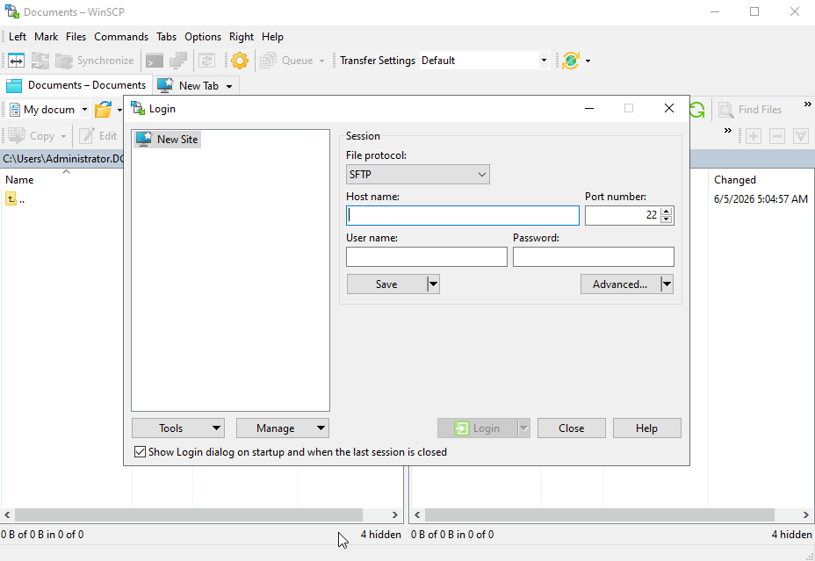Click the Close button in Login dialog

[571, 428]
